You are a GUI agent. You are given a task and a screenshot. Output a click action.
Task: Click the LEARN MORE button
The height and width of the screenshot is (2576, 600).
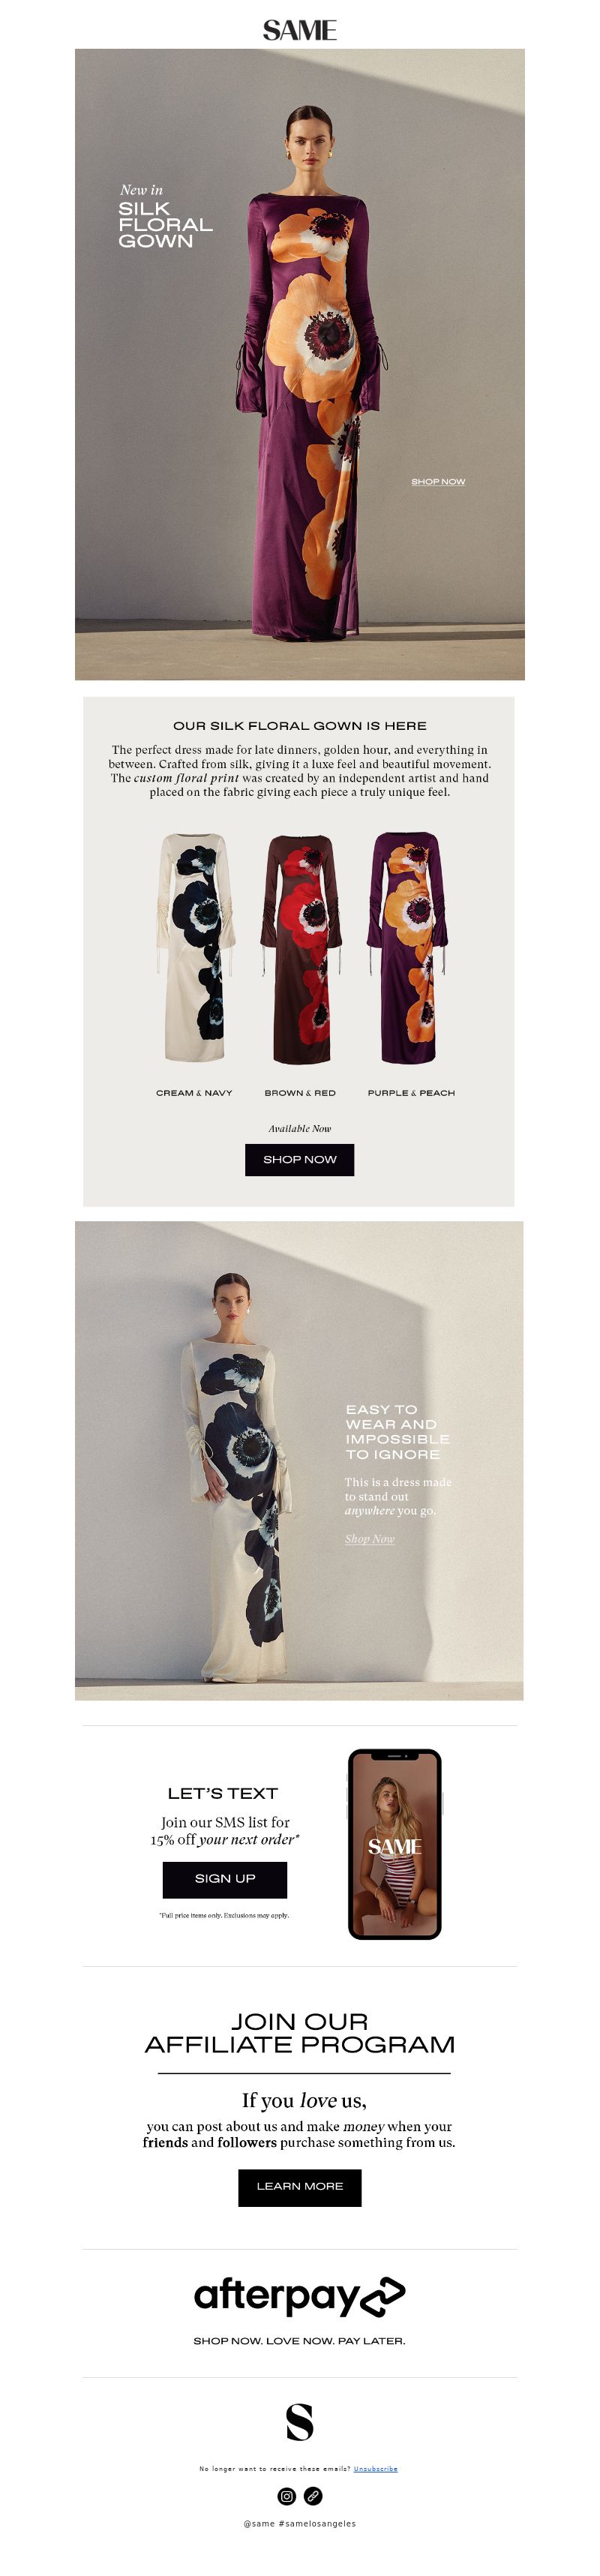pyautogui.click(x=300, y=2187)
